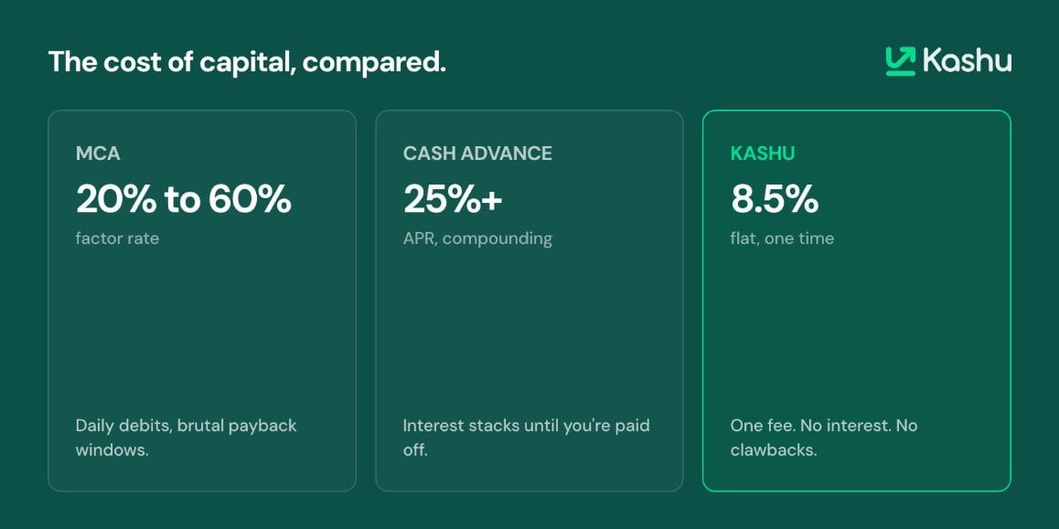Click the word 'clawbacks.' in Kashu card

774,450
